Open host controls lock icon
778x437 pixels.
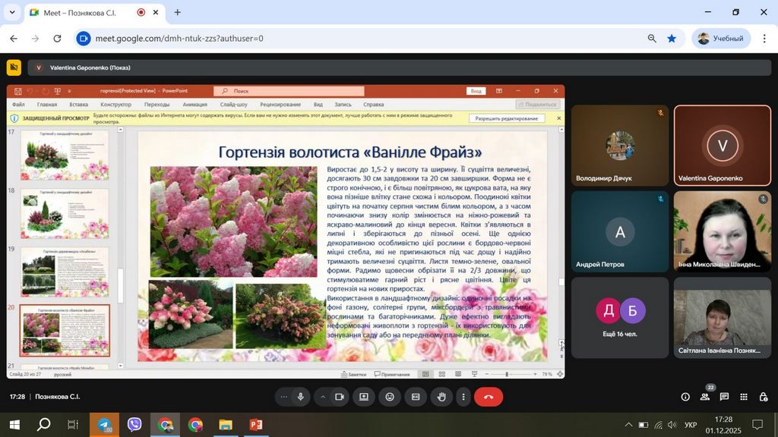coord(762,397)
